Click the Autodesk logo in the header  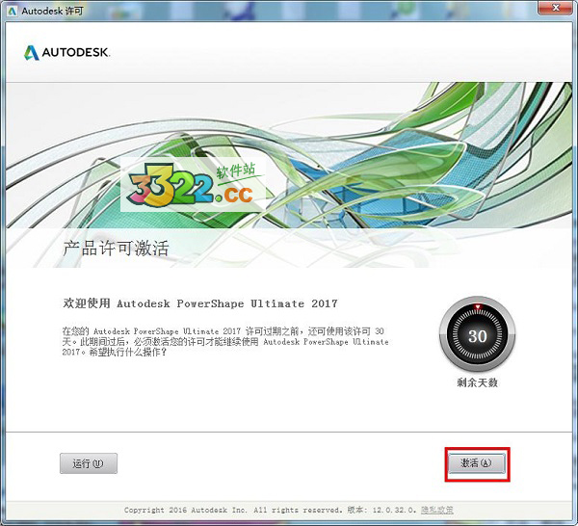pyautogui.click(x=66, y=53)
